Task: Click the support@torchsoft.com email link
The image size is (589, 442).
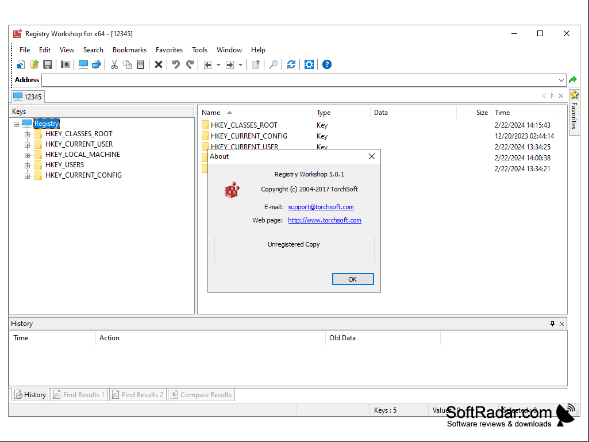Action: coord(321,207)
